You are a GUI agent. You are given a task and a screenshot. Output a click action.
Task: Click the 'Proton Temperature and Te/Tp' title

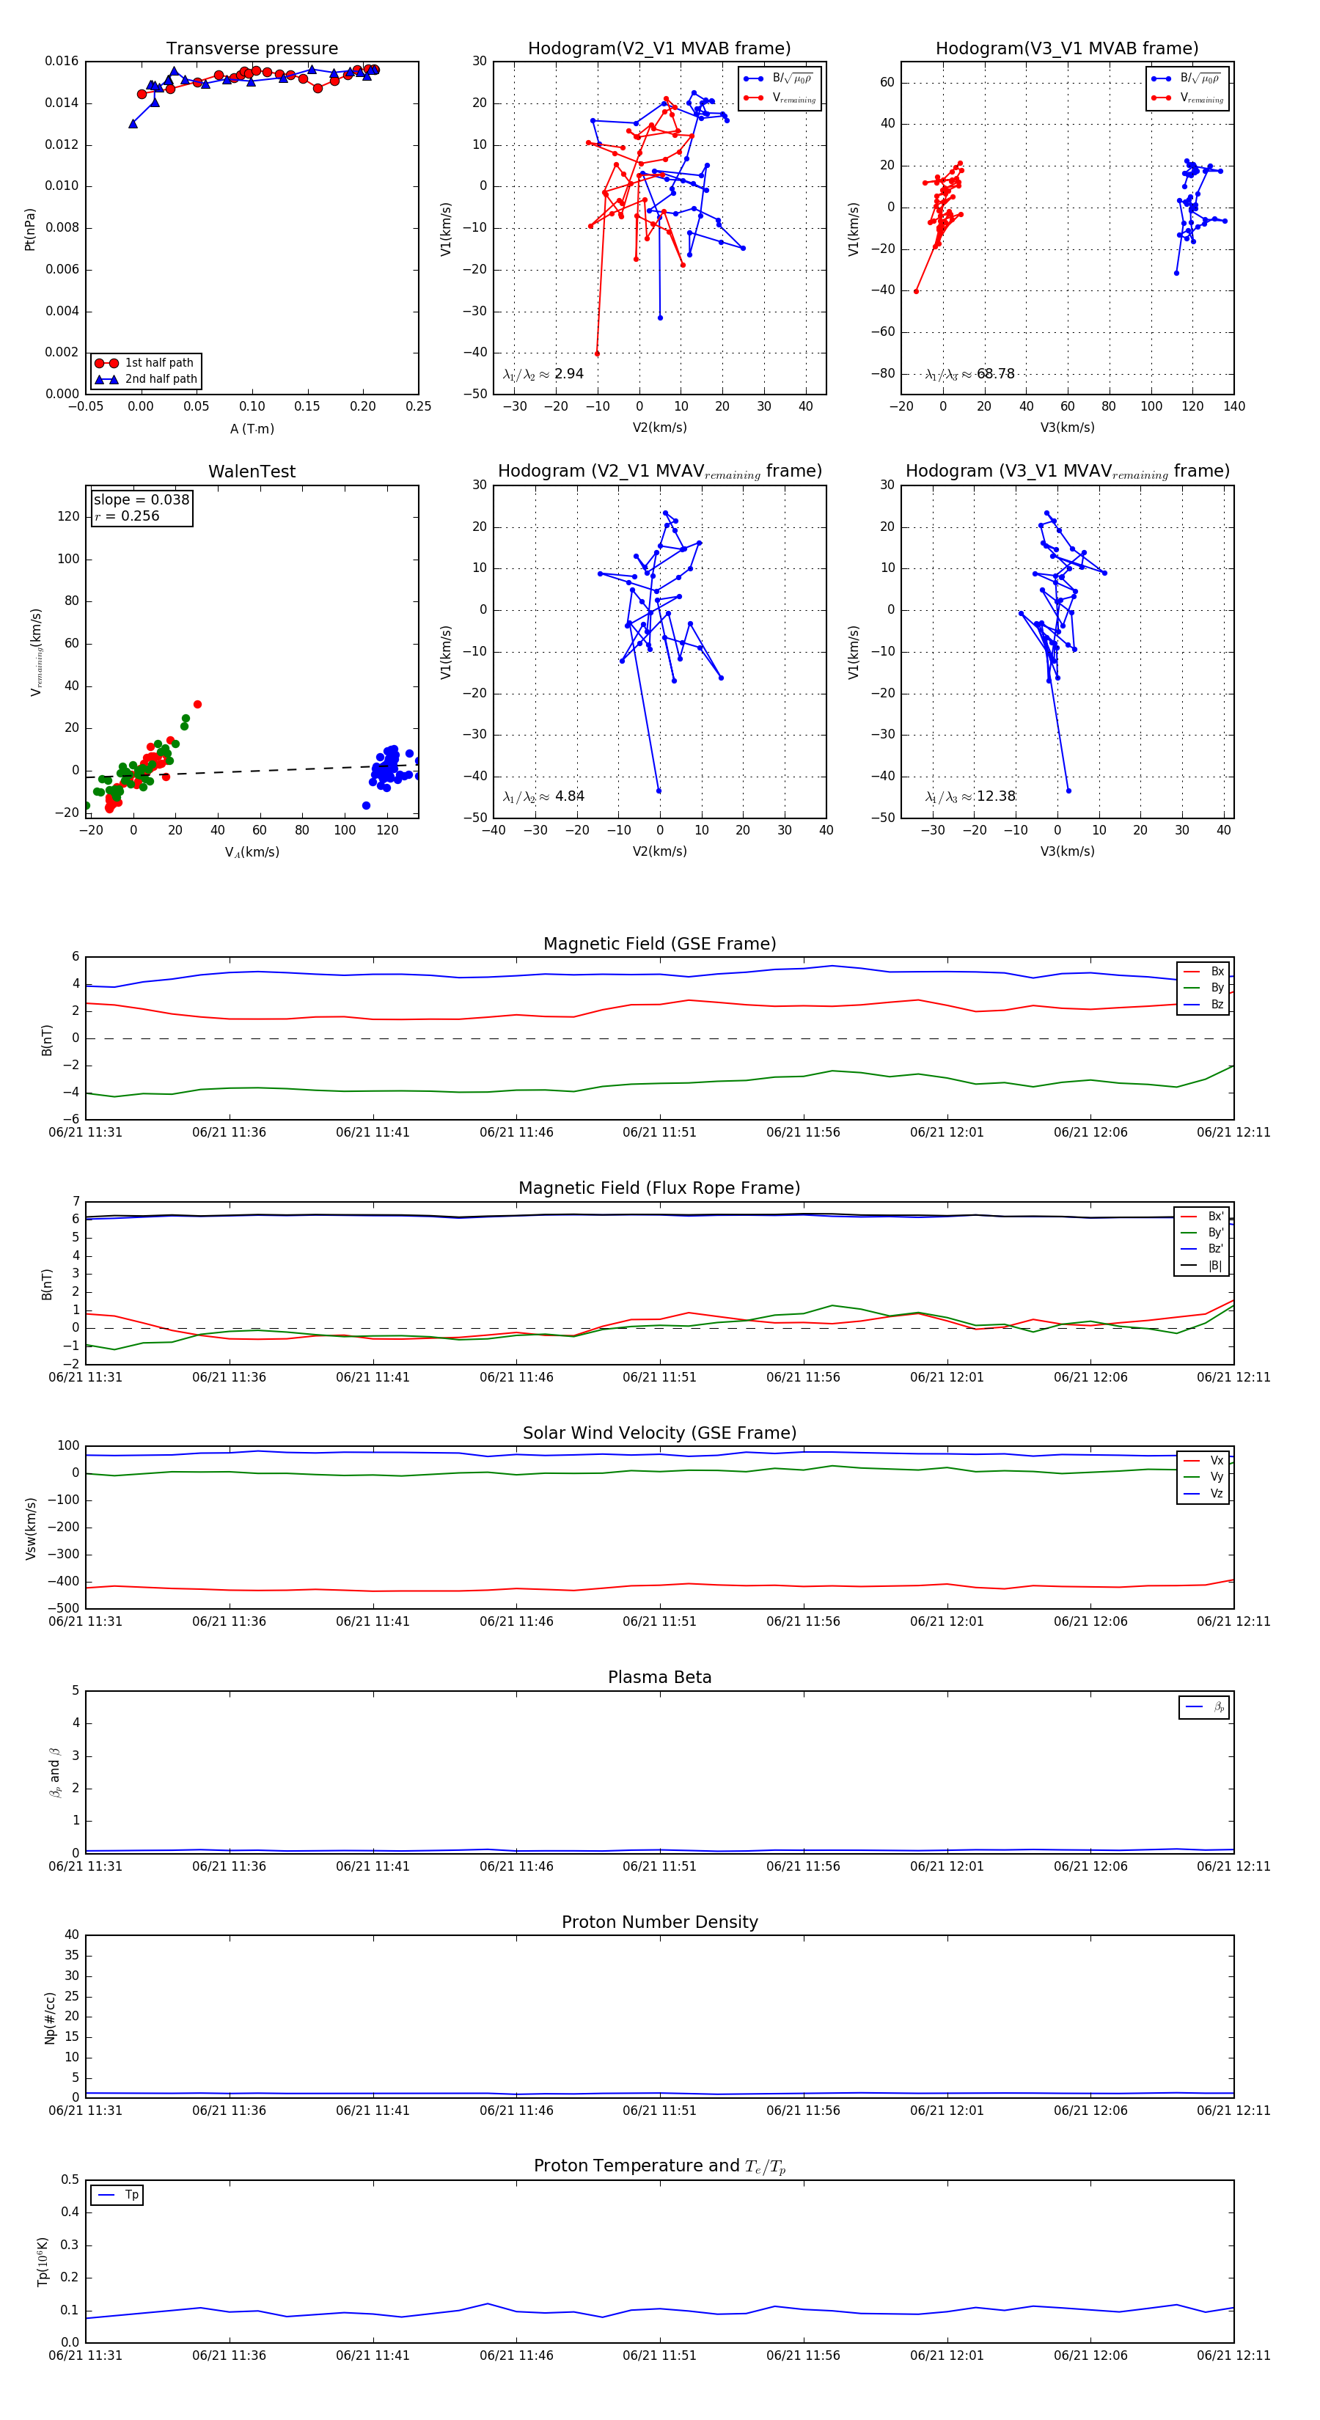[x=659, y=2166]
